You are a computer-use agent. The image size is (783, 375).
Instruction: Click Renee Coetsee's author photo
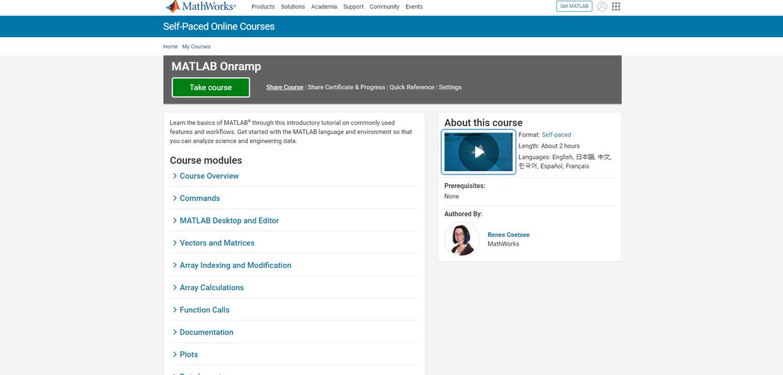(x=462, y=239)
